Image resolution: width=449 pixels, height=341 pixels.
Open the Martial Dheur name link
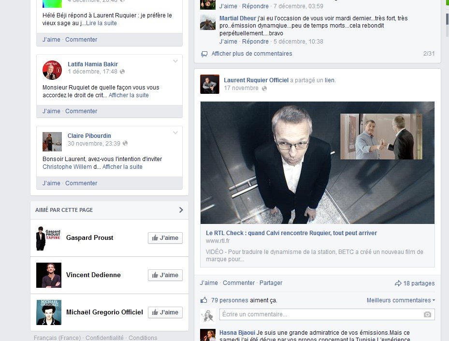(x=238, y=18)
